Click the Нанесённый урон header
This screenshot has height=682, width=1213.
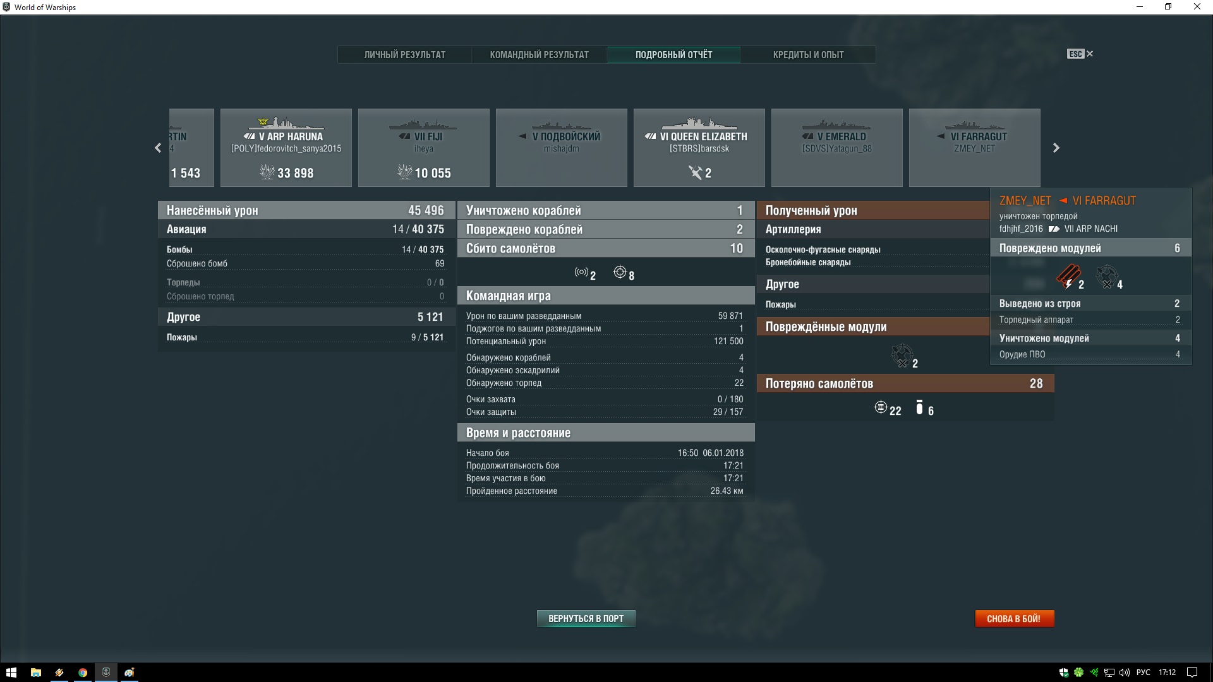coord(306,210)
